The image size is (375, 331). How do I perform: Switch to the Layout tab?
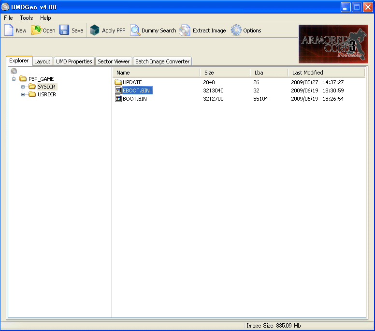43,61
